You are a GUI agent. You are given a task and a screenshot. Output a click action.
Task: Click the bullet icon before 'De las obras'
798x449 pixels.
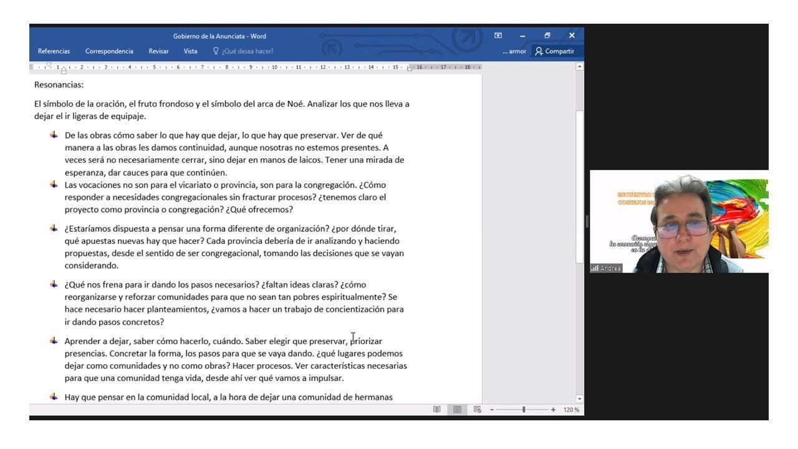[x=54, y=135]
